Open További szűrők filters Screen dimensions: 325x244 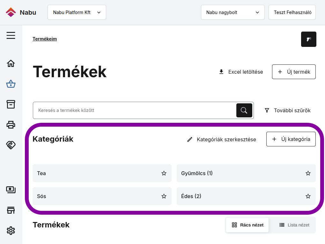tap(288, 110)
